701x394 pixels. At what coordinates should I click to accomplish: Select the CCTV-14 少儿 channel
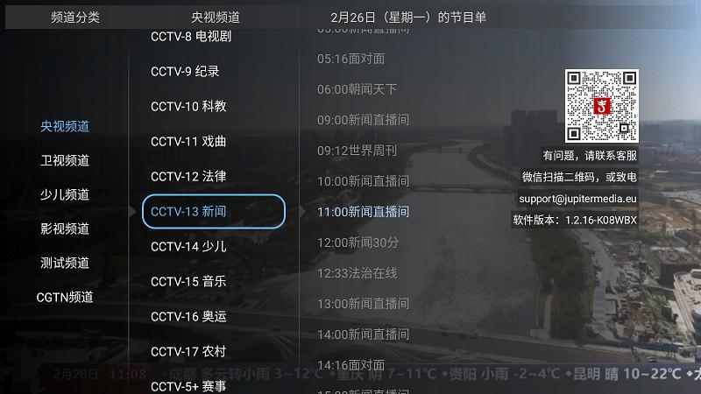188,247
